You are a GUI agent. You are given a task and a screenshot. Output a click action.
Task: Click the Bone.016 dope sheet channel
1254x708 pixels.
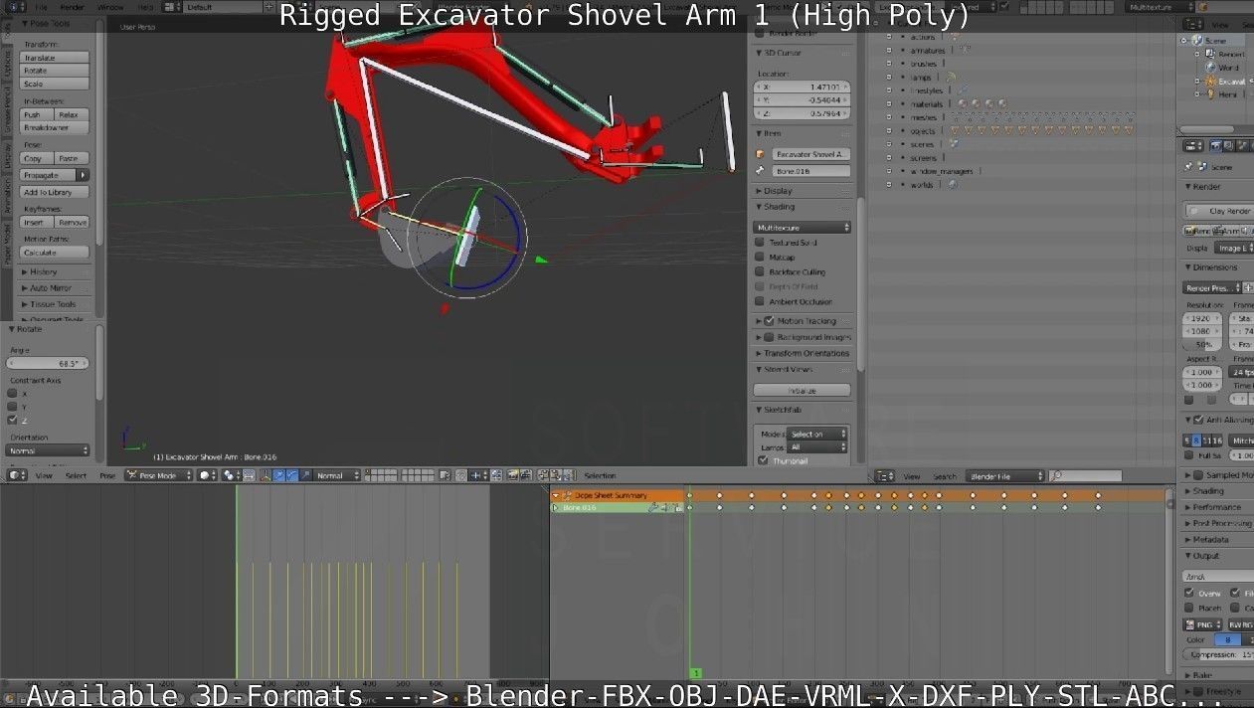tap(617, 507)
